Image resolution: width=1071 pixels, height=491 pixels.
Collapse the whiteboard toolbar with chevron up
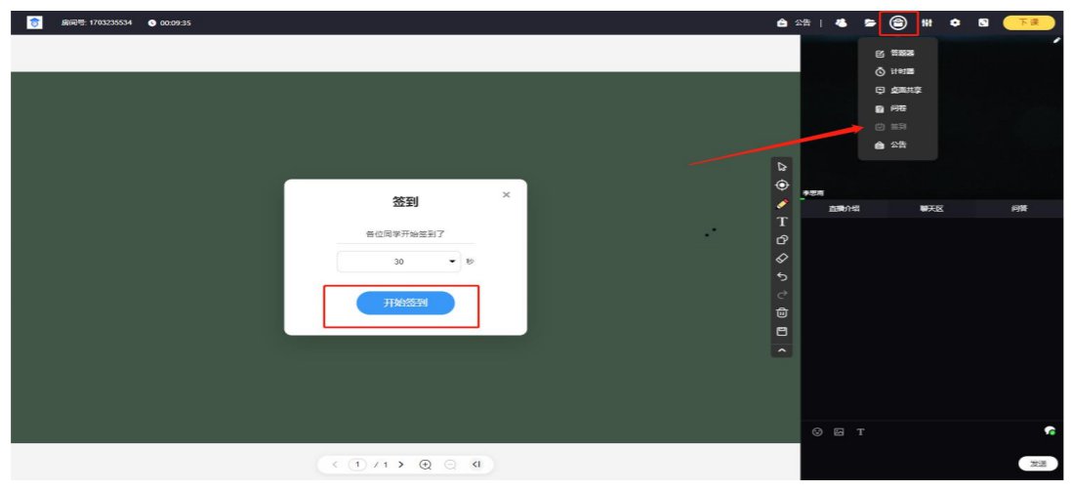pyautogui.click(x=782, y=350)
